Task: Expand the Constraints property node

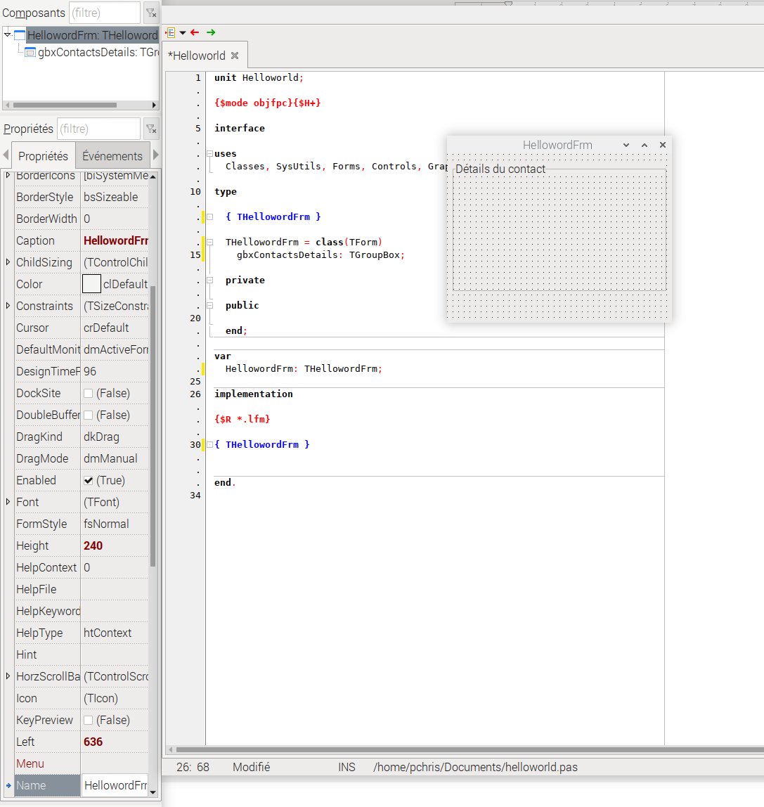Action: tap(8, 306)
